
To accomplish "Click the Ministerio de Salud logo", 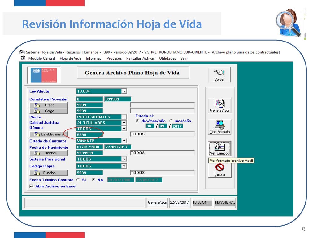I will coord(44,75).
